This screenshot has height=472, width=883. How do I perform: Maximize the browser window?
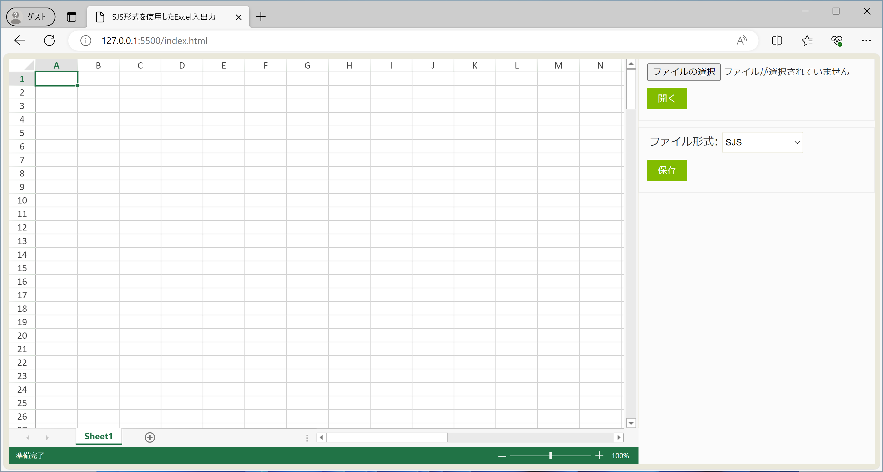point(836,11)
